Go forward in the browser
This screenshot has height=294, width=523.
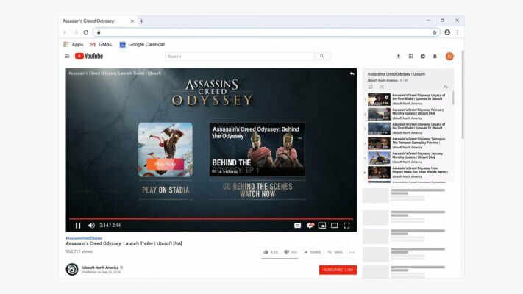point(76,32)
